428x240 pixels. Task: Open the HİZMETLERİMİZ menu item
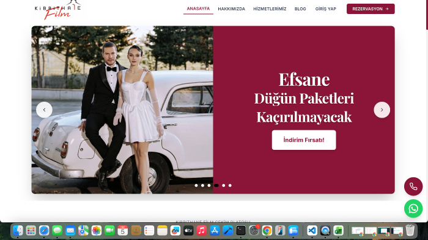point(270,9)
